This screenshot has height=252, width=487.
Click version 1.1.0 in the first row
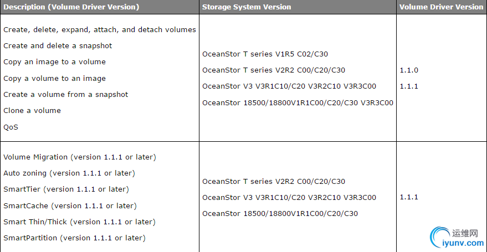point(409,70)
